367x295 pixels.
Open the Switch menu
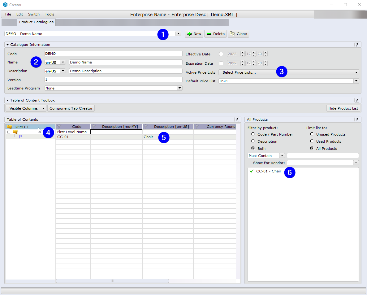pyautogui.click(x=34, y=14)
